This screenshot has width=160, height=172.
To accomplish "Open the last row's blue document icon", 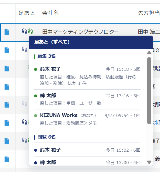I will pos(7,159).
